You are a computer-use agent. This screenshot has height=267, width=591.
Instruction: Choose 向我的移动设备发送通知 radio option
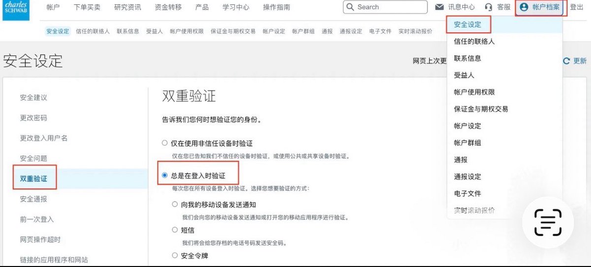tap(175, 204)
